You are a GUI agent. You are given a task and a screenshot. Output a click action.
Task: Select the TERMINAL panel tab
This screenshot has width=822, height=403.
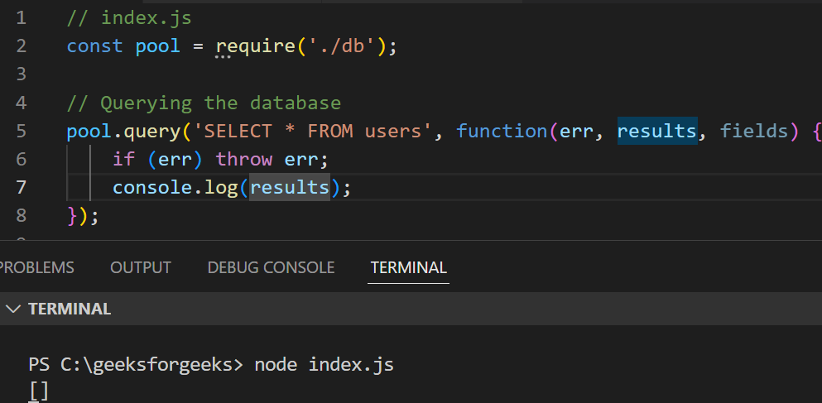[408, 267]
